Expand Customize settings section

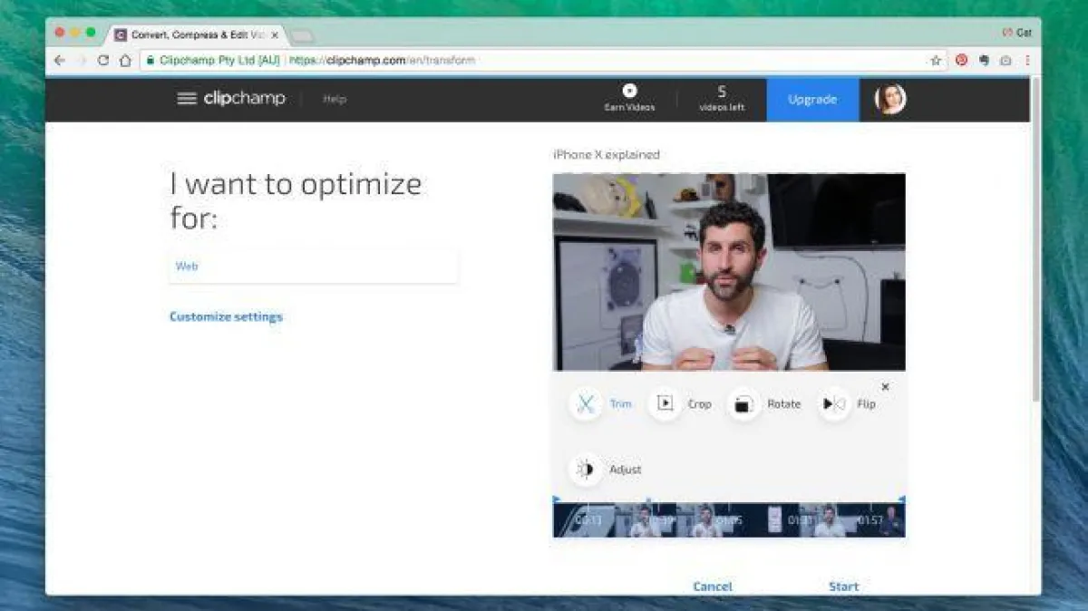tap(226, 316)
